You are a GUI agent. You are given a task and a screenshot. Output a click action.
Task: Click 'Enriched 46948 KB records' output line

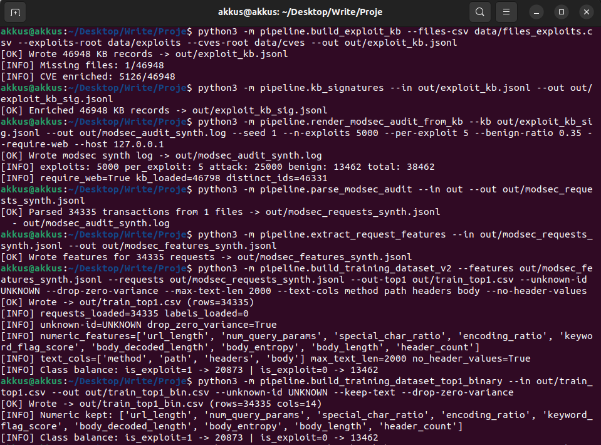click(164, 110)
